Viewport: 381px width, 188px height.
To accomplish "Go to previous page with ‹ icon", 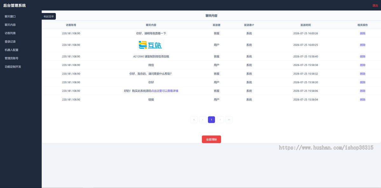I will (x=203, y=120).
